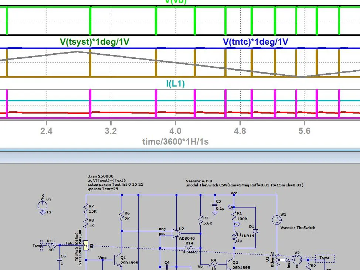Select the .param Text=25 directive
360x270 pixels.
pos(103,189)
